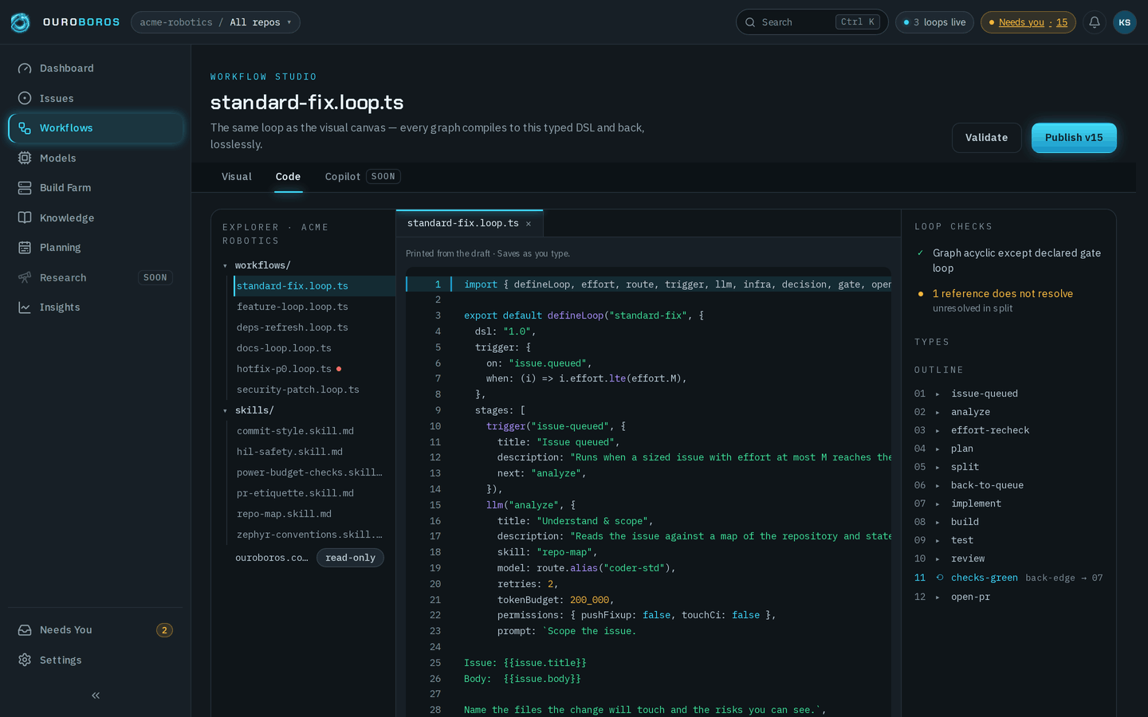Viewport: 1148px width, 717px height.
Task: Open Knowledge book icon
Action: click(x=25, y=217)
